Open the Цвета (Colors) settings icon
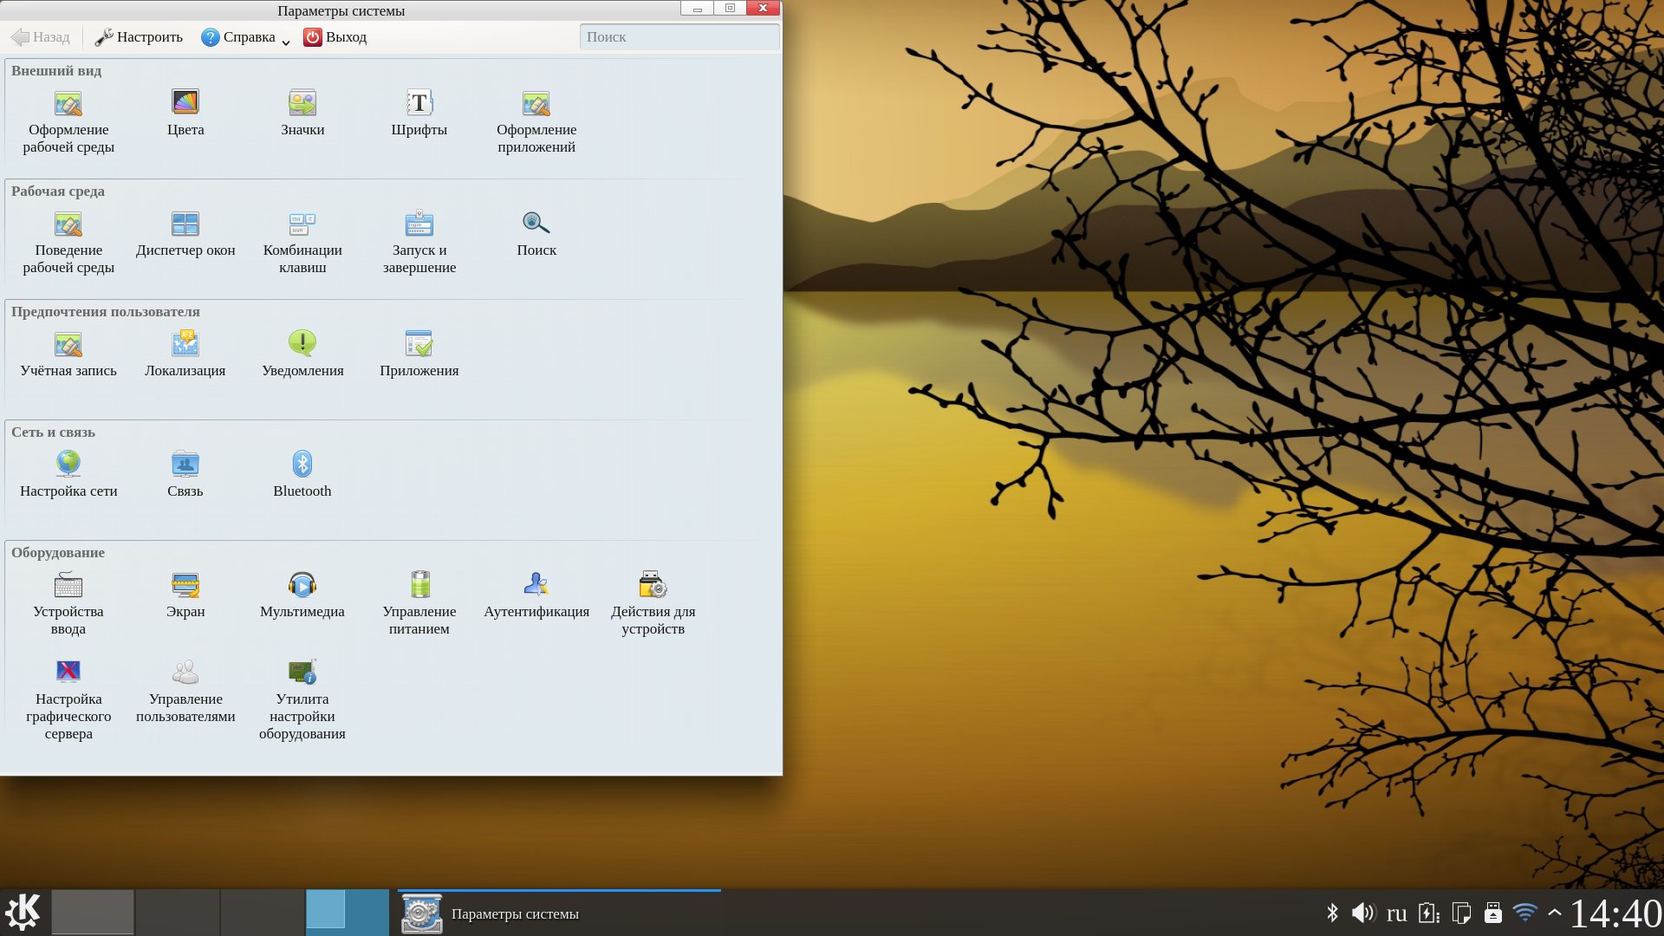The image size is (1664, 936). click(185, 103)
